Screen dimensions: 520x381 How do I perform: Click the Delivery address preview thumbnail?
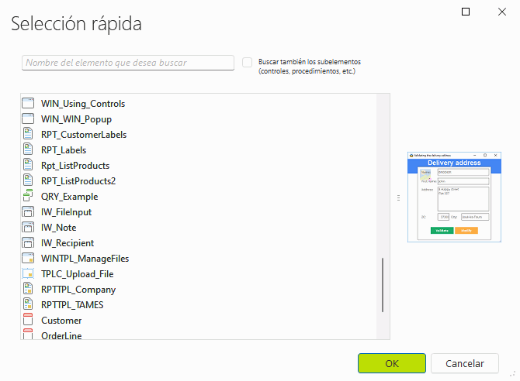click(454, 197)
